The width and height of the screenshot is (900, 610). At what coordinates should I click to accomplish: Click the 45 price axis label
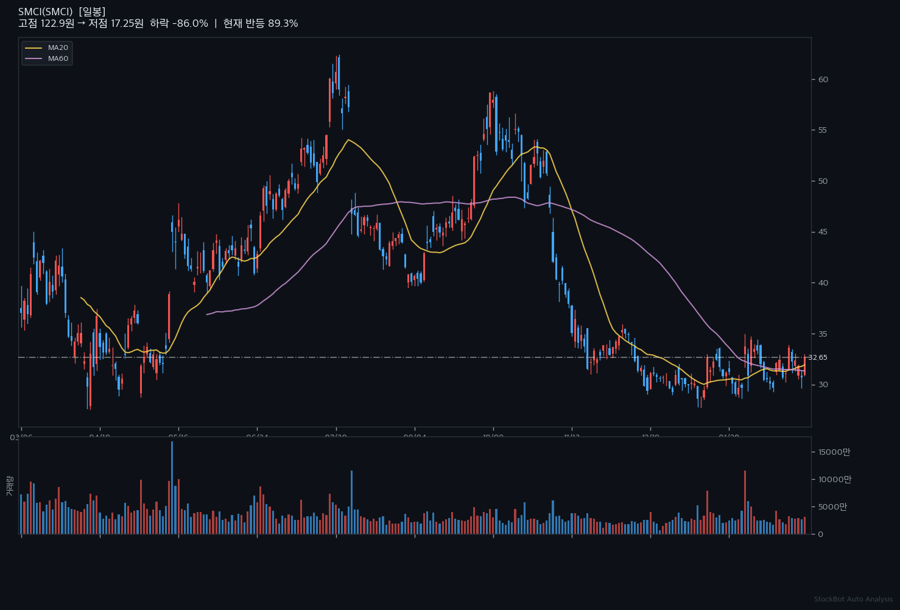[x=823, y=232]
